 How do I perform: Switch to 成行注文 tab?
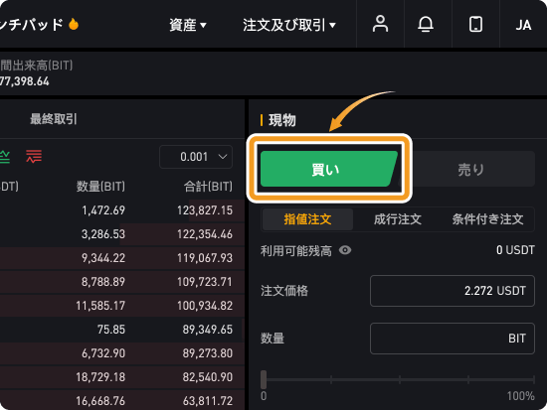click(398, 219)
